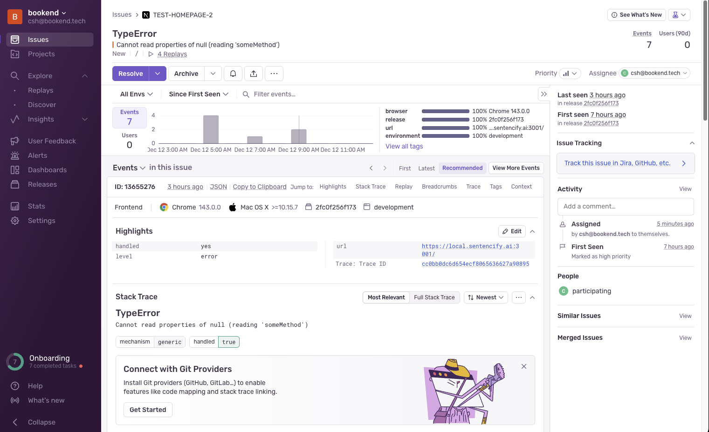709x432 pixels.
Task: Open the three-dot more actions menu
Action: [274, 74]
